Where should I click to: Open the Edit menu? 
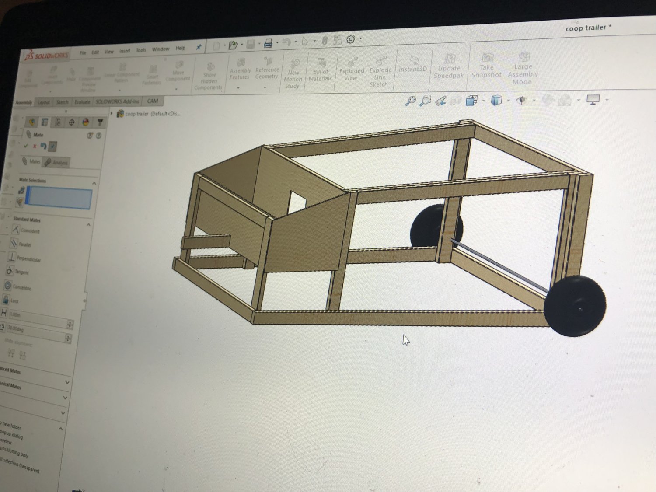[95, 52]
